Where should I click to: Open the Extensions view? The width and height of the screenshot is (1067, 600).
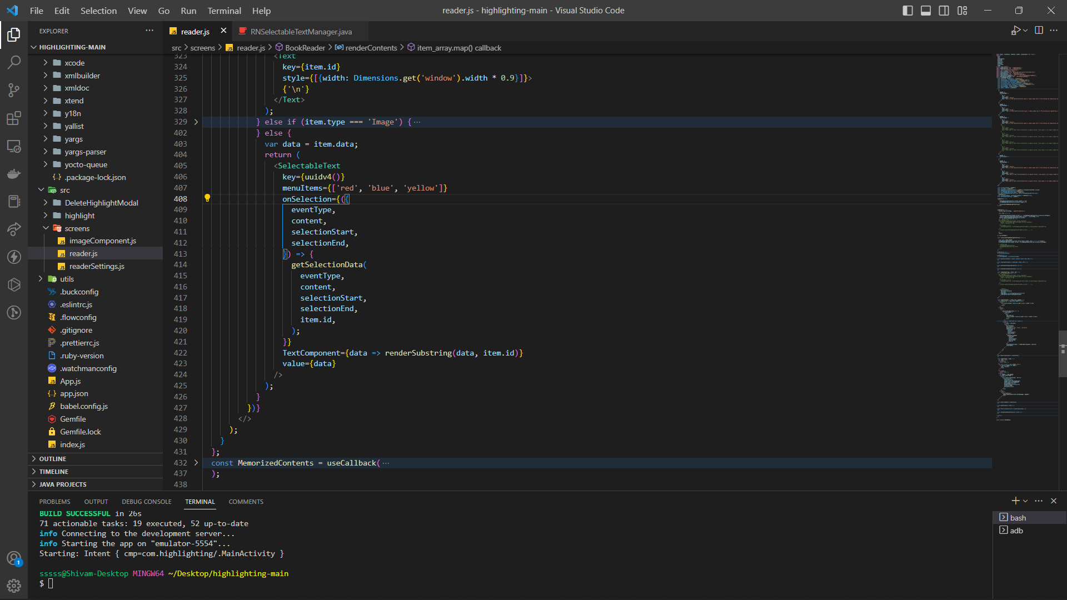14,118
